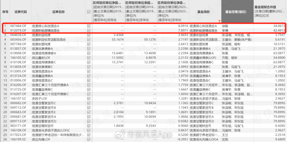Open the orange filter icon on 基金简称 column
The width and height of the screenshot is (287, 142).
[219, 21]
